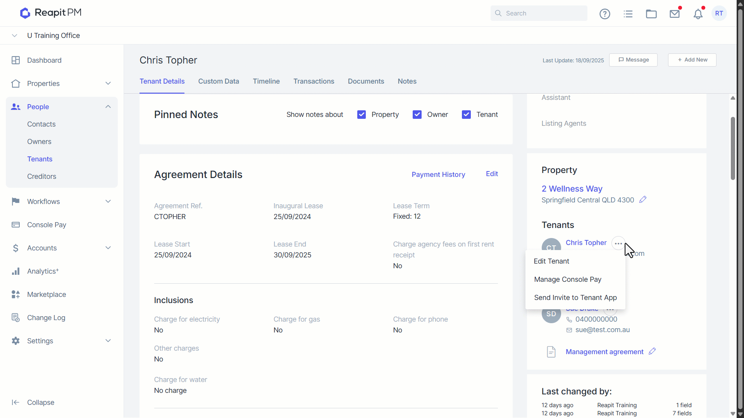
Task: Switch to the Timeline tab
Action: [266, 81]
